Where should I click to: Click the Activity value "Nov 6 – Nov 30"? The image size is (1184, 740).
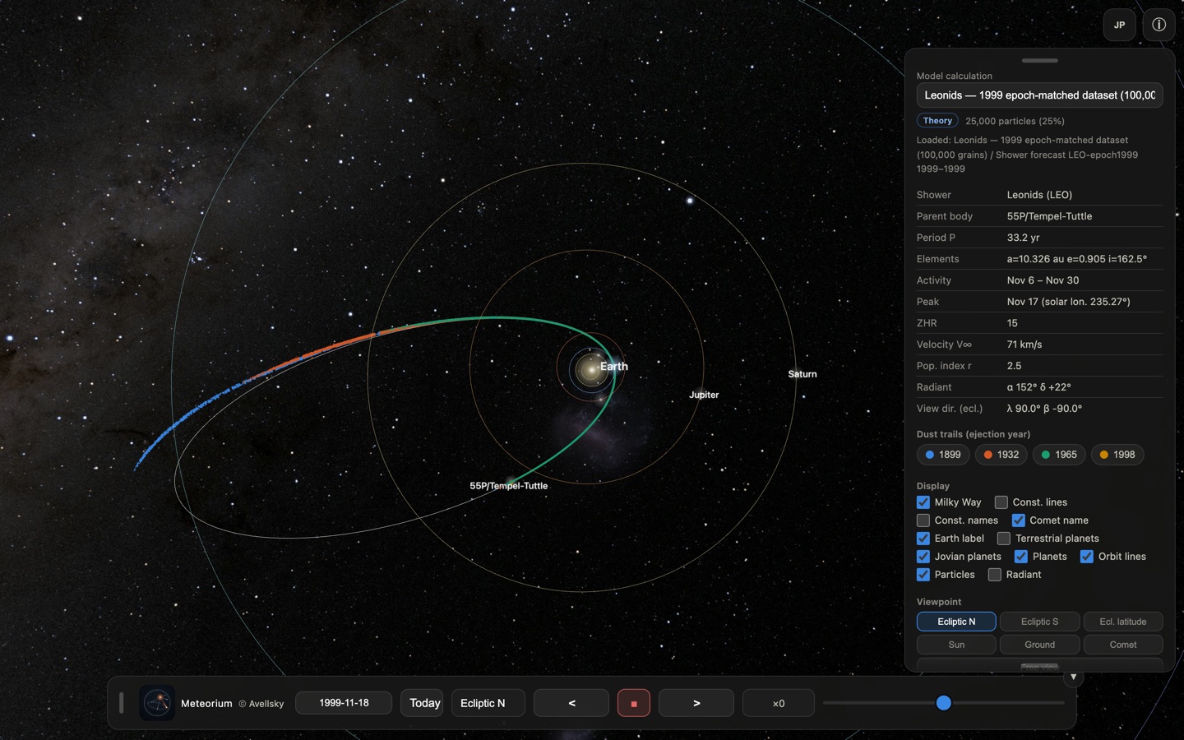point(1043,280)
